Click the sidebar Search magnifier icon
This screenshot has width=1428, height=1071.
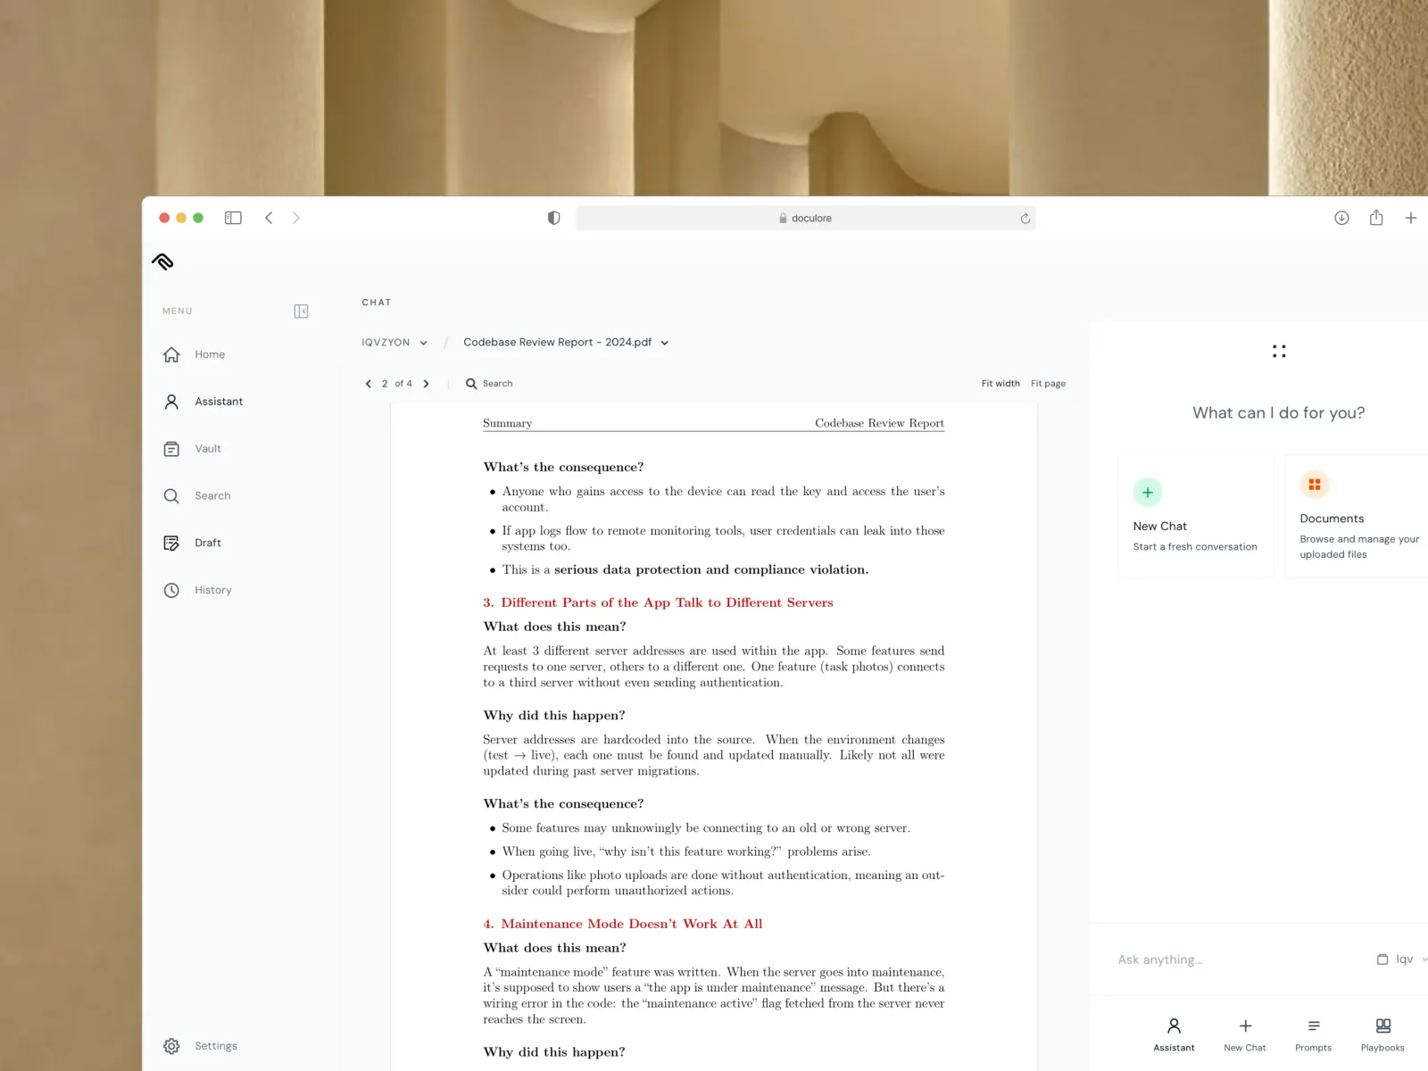point(171,495)
